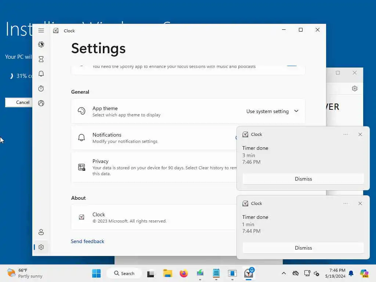Switch to Clock app on taskbar
This screenshot has height=282, width=376.
[x=249, y=273]
